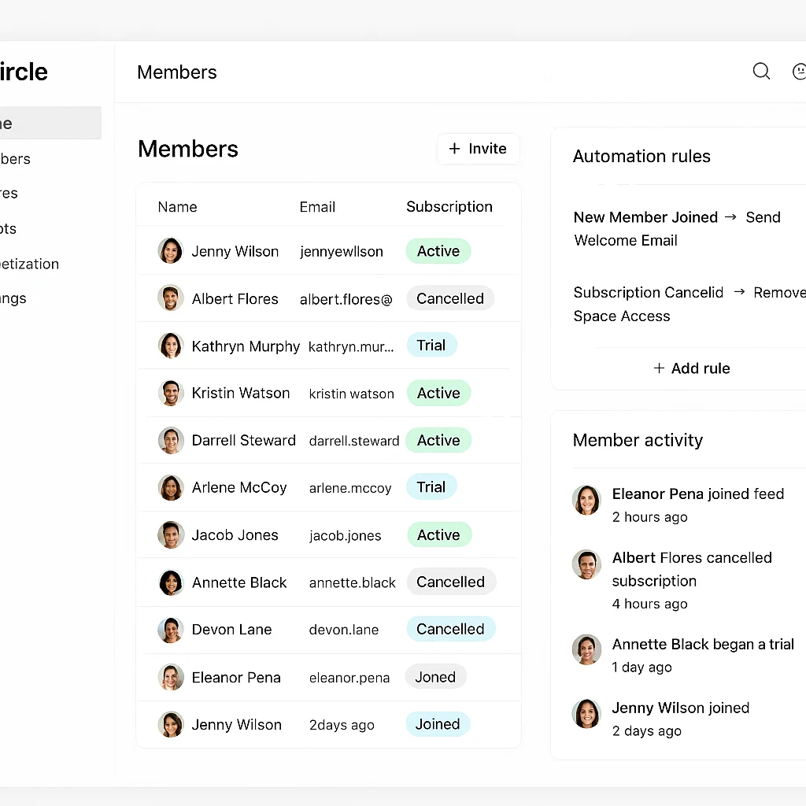806x806 pixels.
Task: Click Add rule in Automation rules
Action: tap(691, 368)
